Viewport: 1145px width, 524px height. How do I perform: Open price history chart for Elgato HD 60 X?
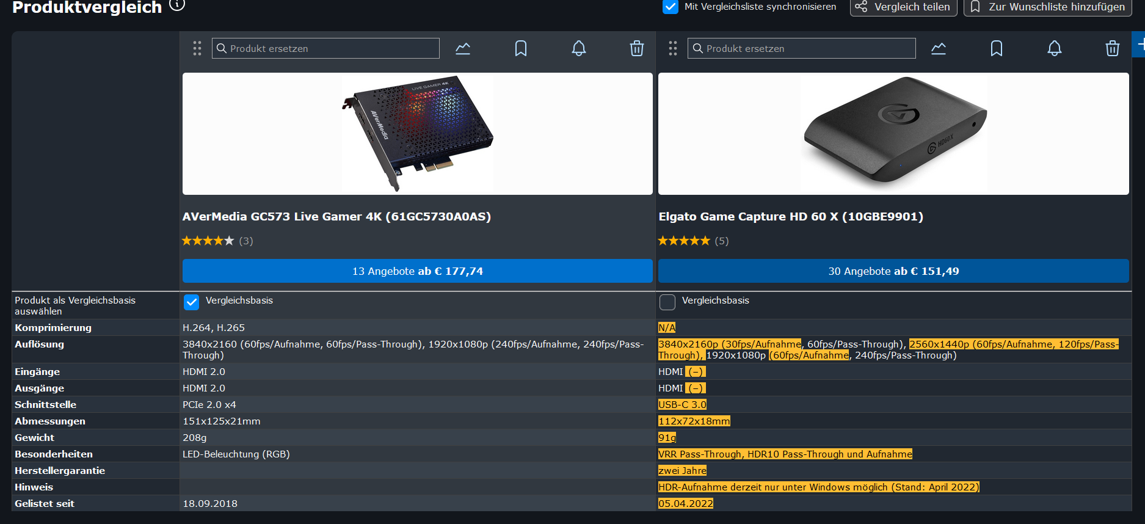(939, 48)
